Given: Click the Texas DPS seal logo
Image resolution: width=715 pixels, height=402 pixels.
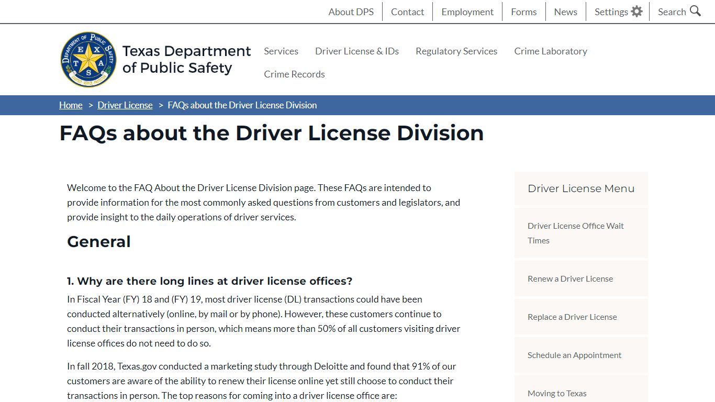Looking at the screenshot, I should [88, 59].
